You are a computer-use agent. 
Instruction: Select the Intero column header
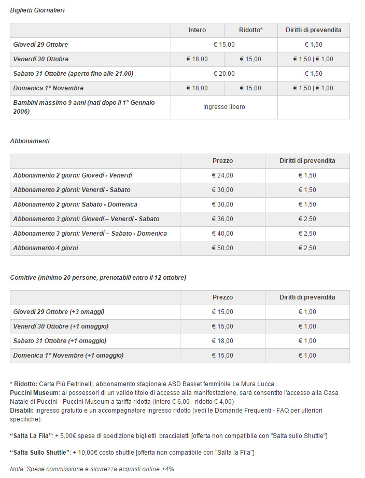[197, 30]
